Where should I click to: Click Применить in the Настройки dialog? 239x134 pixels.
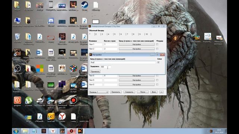tap(95, 71)
